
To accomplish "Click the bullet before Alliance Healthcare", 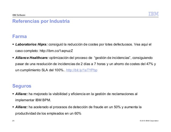I will pos(13,58).
